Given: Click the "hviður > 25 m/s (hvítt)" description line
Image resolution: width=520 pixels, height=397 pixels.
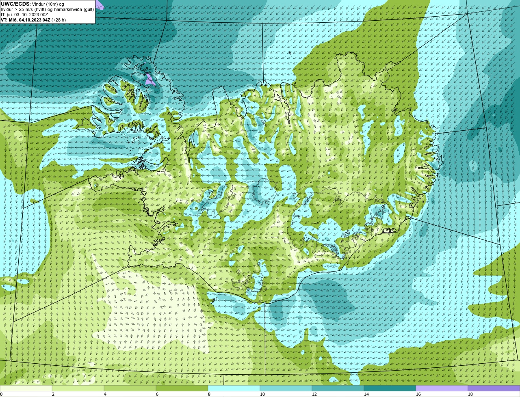Looking at the screenshot, I should [47, 9].
